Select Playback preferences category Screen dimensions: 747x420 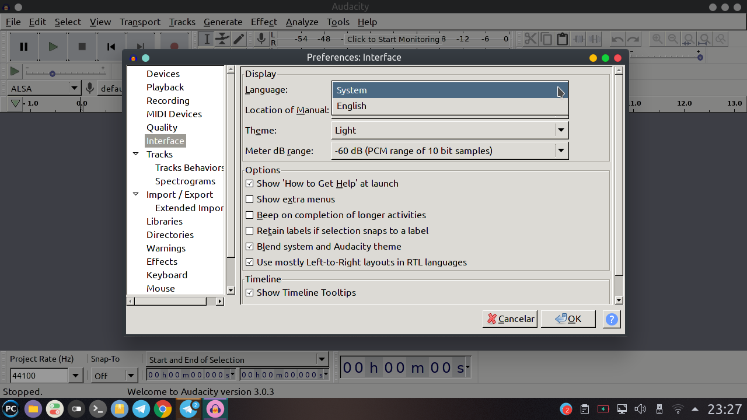click(165, 87)
